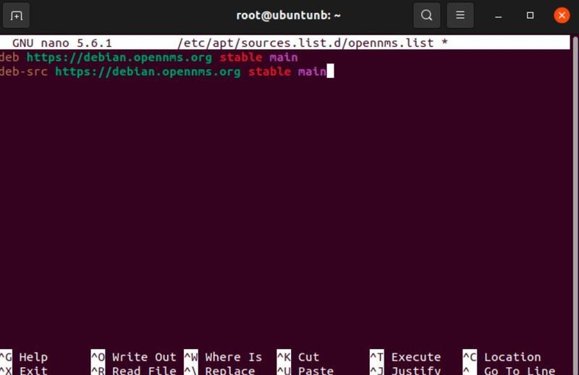579x375 pixels.
Task: Click the ^O Write Out shortcut
Action: tap(134, 357)
